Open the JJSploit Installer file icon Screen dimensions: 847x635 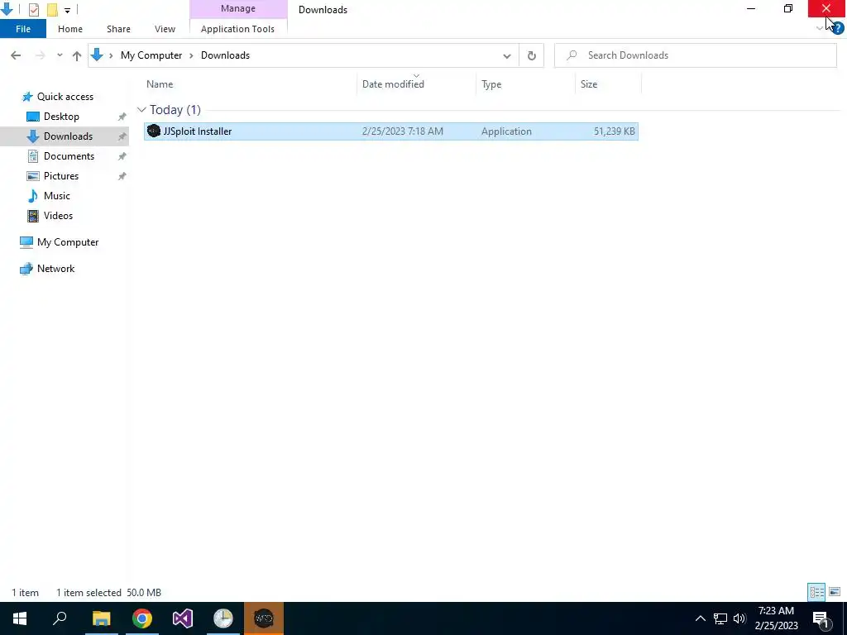153,131
